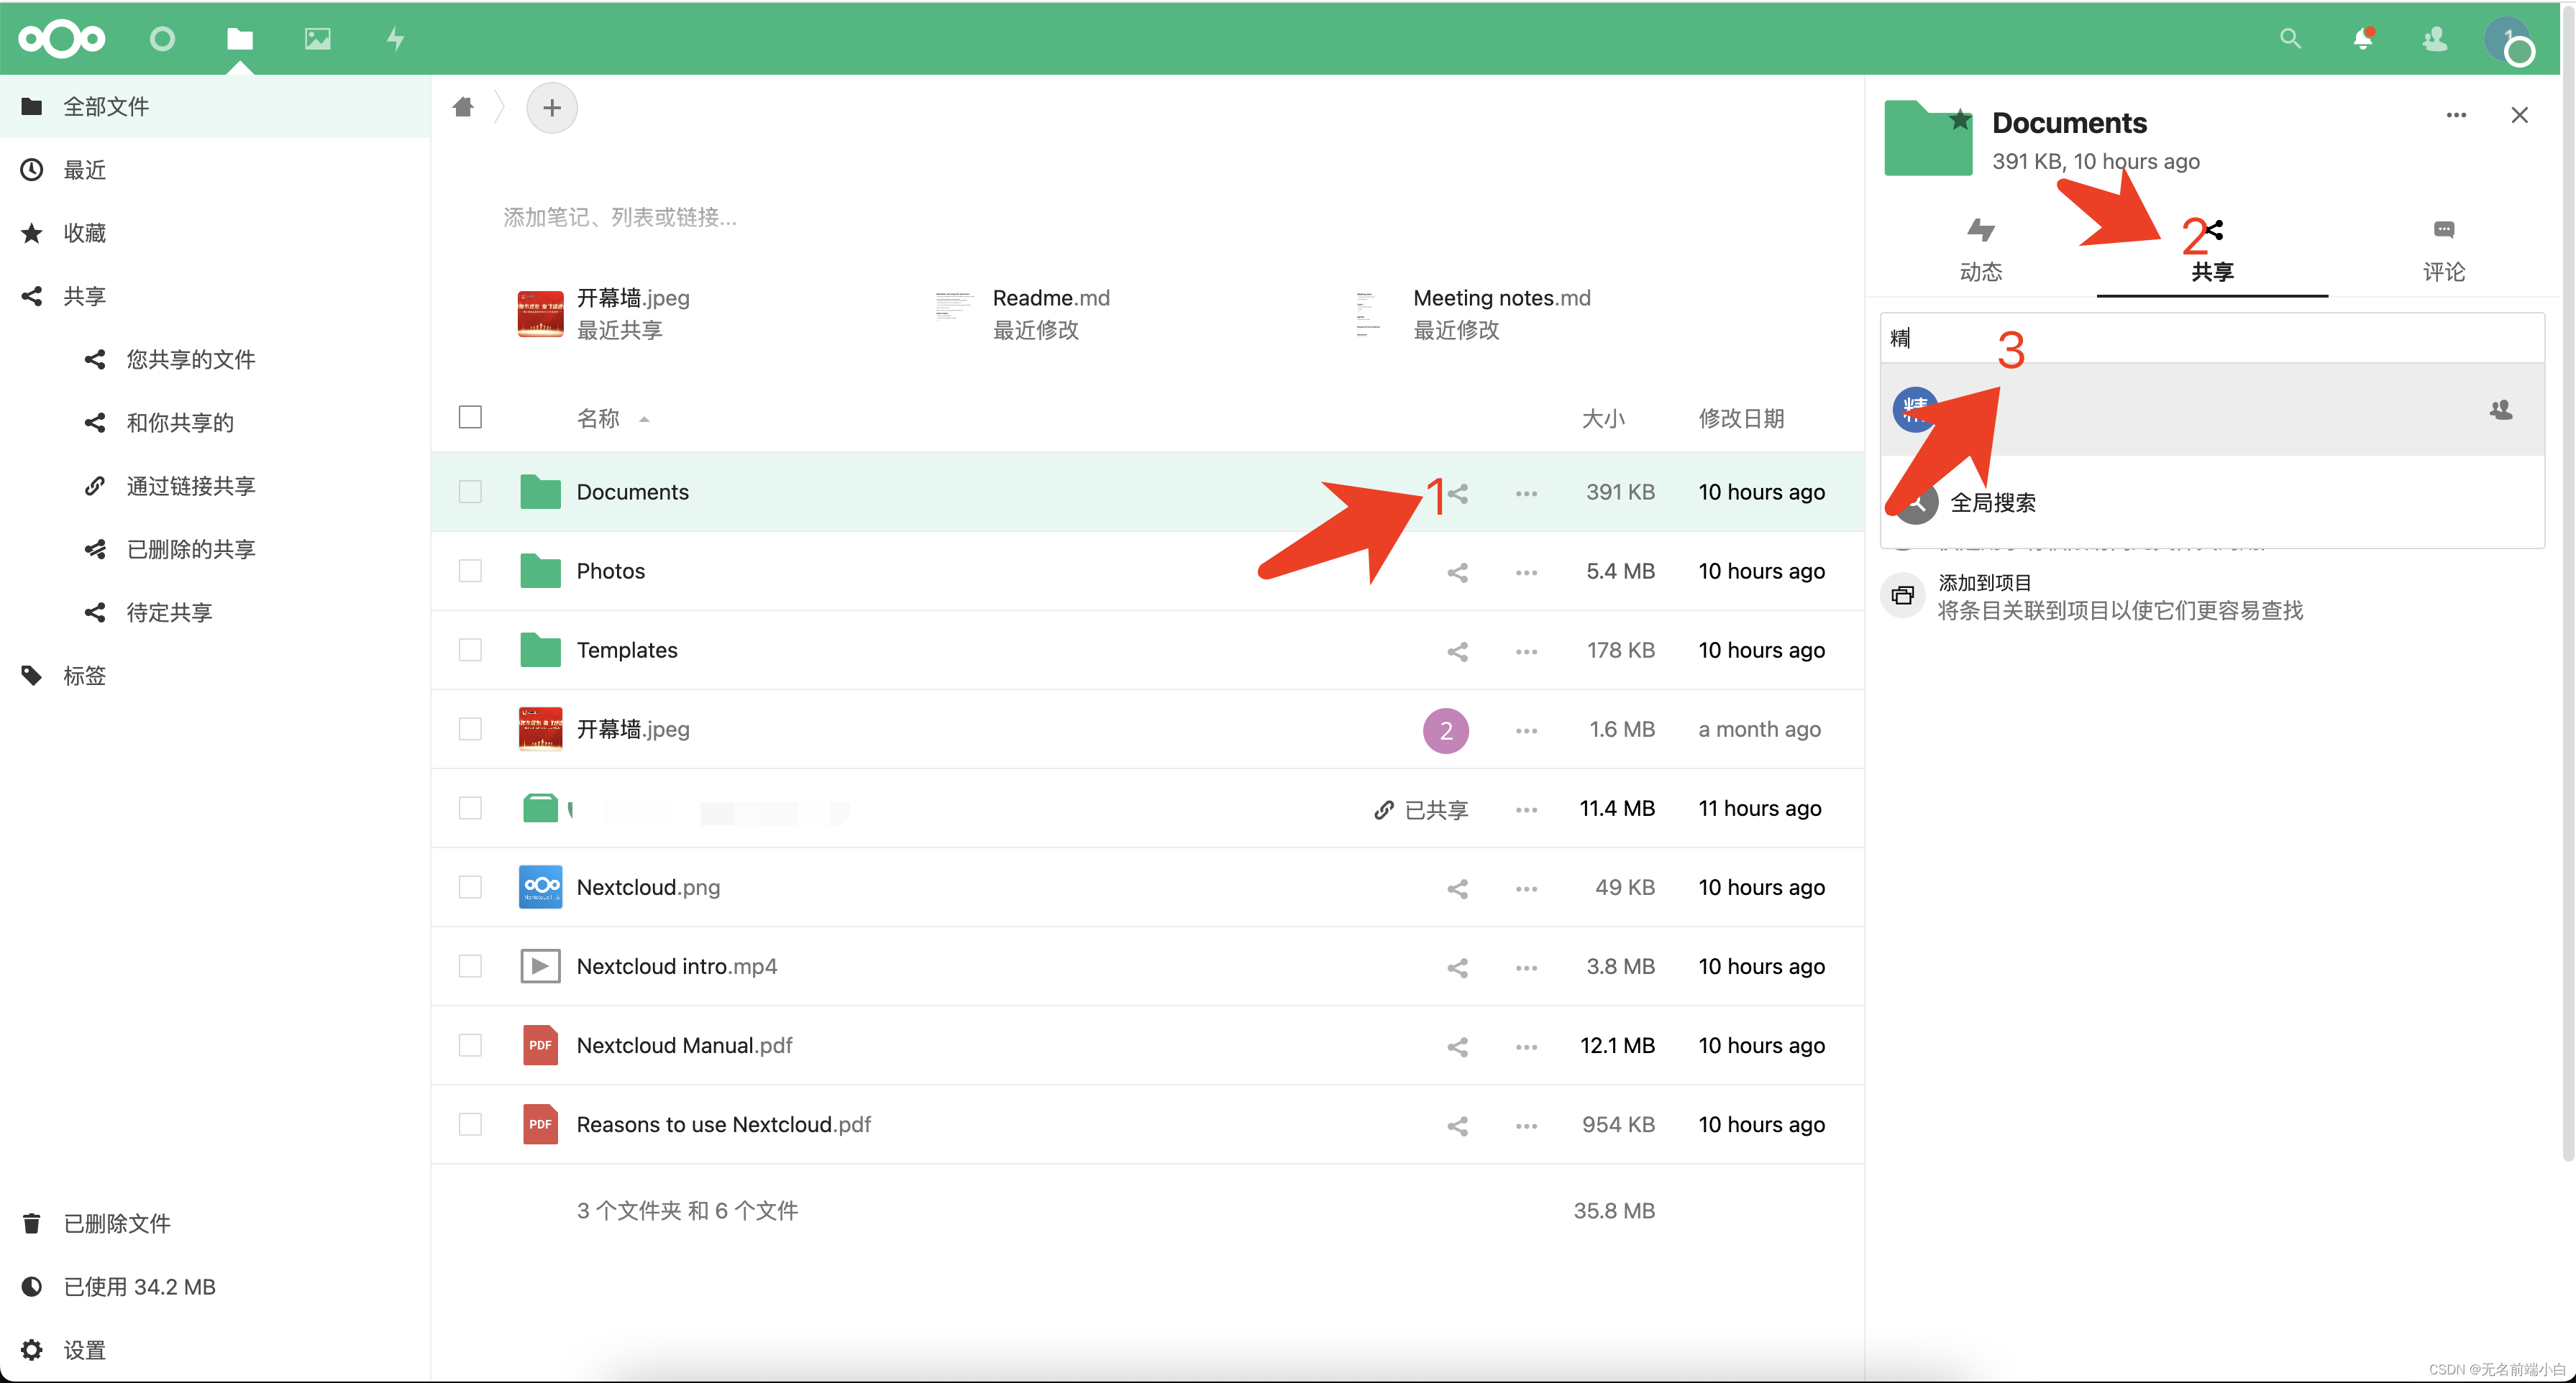
Task: Open the Contacts icon near the avatar
Action: [2435, 40]
